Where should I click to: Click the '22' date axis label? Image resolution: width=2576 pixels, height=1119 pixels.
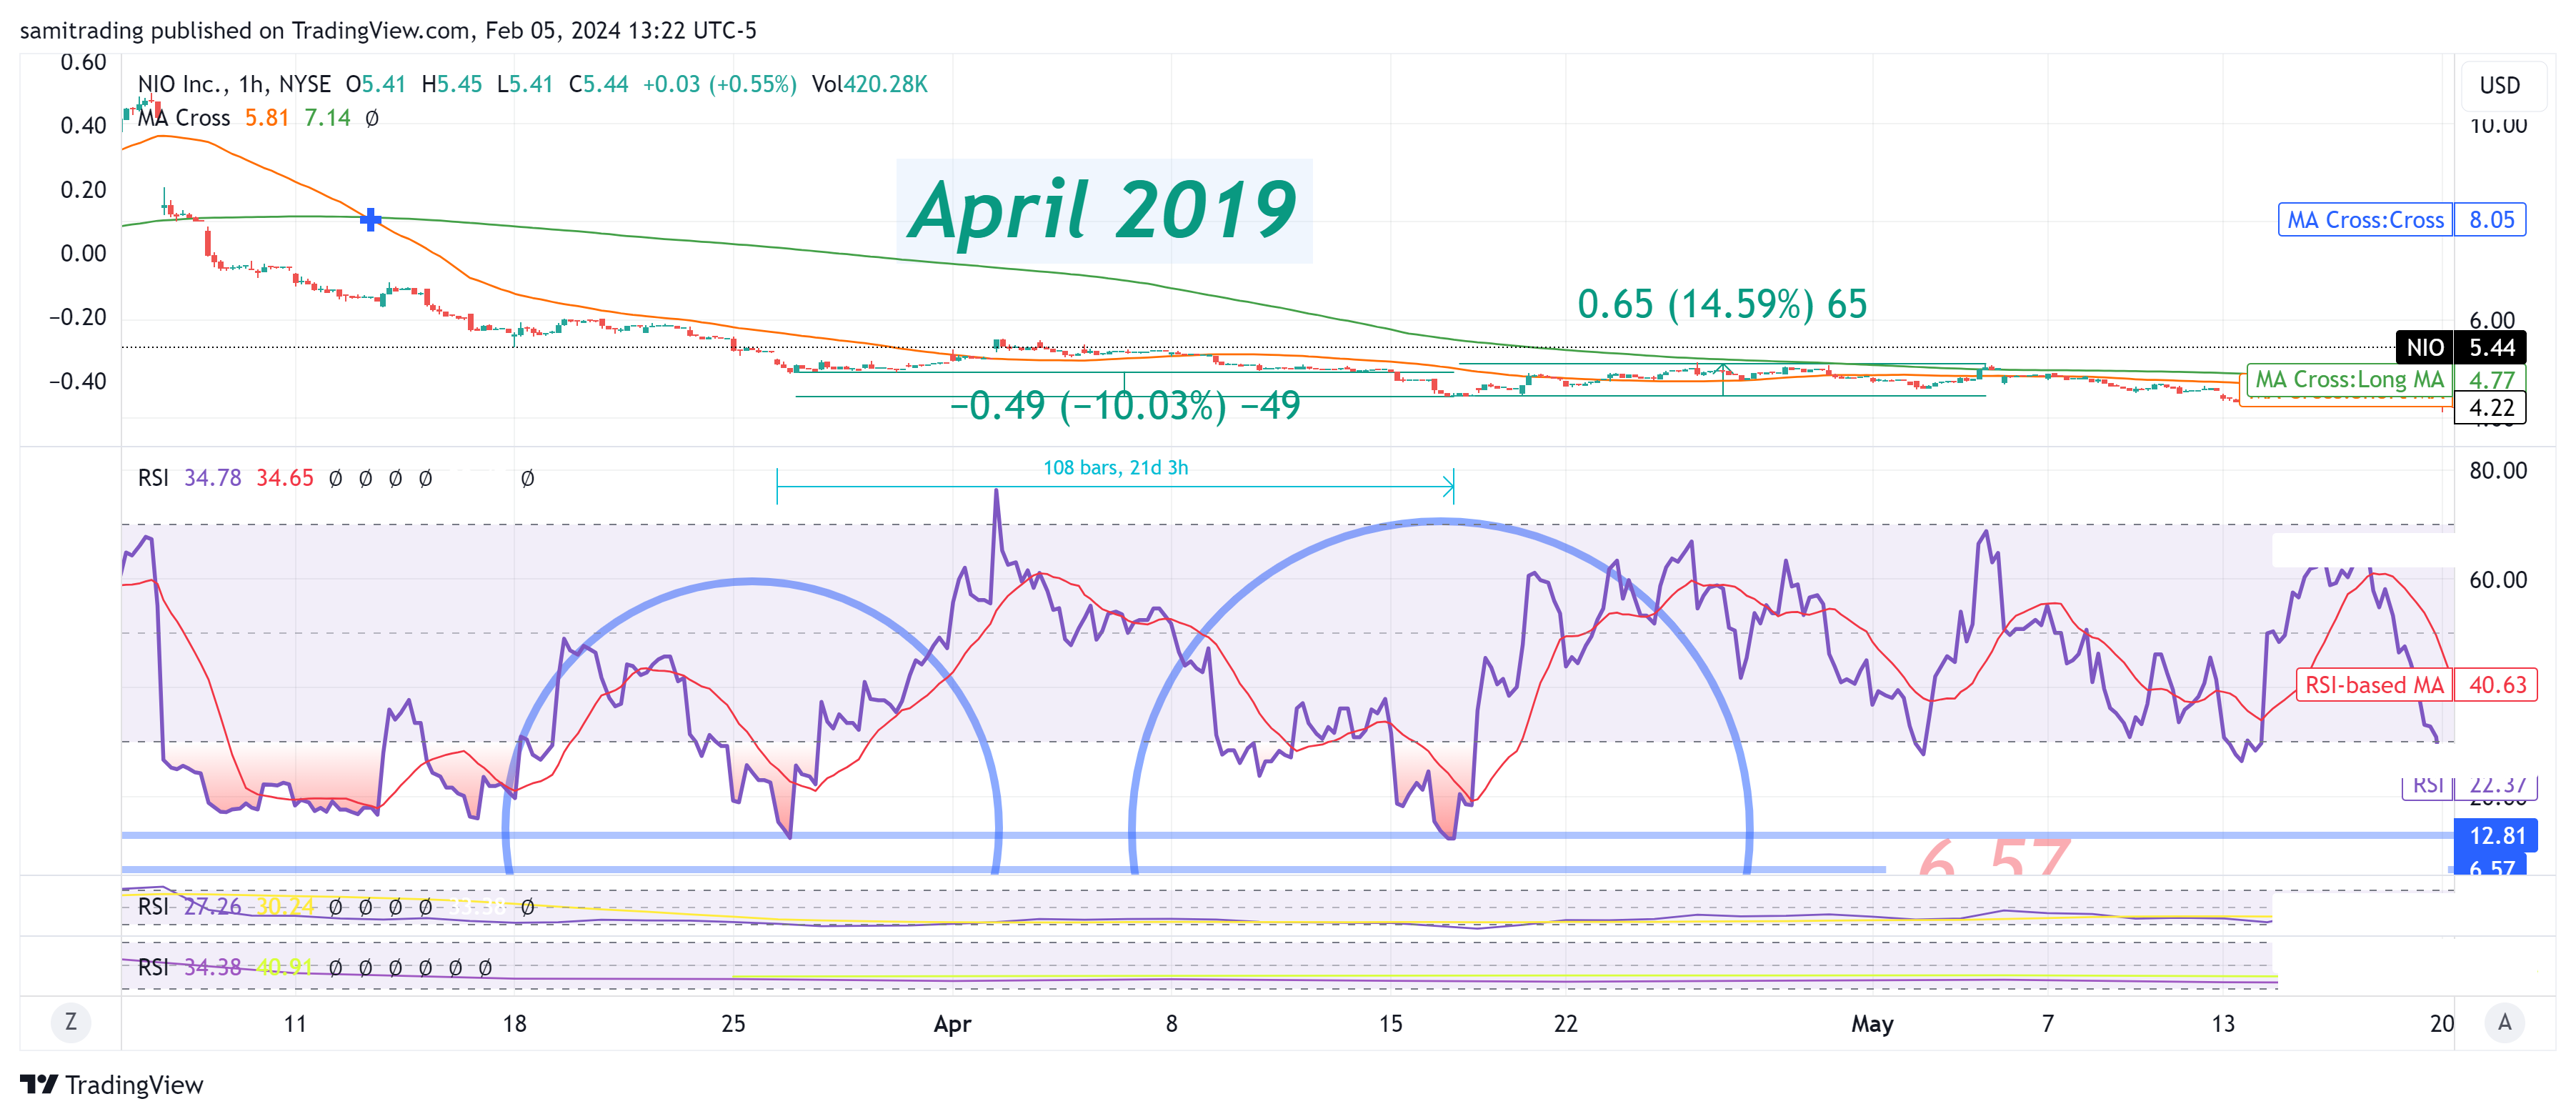coord(1565,1023)
